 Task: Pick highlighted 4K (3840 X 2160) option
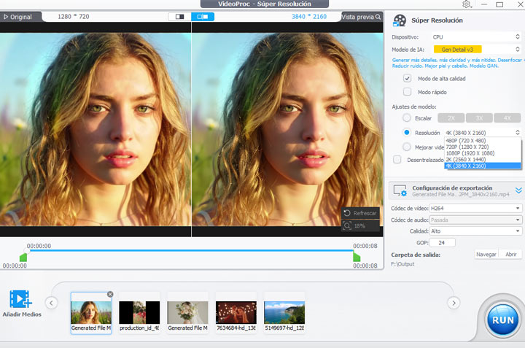pyautogui.click(x=483, y=166)
